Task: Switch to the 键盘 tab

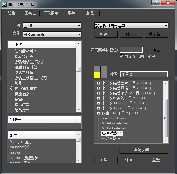Action: (x=12, y=13)
